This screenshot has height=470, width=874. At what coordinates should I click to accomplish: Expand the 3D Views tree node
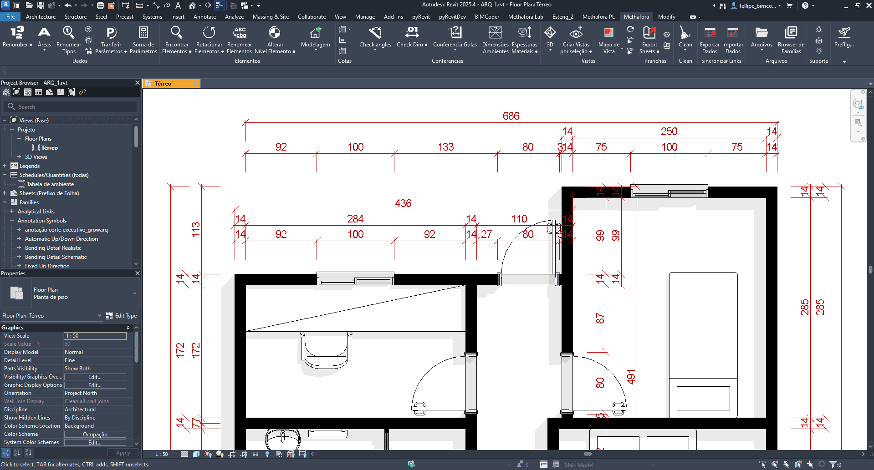point(19,157)
